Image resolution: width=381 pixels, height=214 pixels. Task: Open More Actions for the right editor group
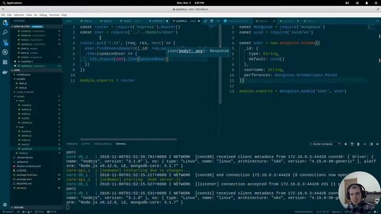click(377, 21)
